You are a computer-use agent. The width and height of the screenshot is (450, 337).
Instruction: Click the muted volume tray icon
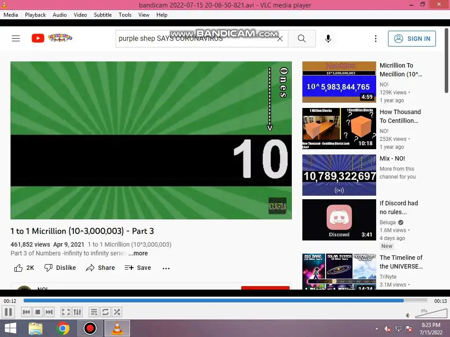pyautogui.click(x=387, y=329)
